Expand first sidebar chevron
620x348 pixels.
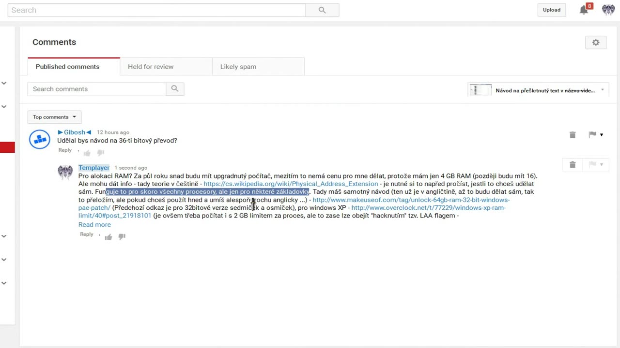tap(4, 83)
